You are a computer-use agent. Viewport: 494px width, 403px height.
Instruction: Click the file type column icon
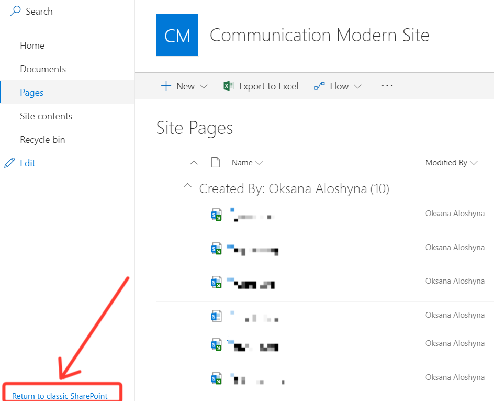click(x=216, y=162)
